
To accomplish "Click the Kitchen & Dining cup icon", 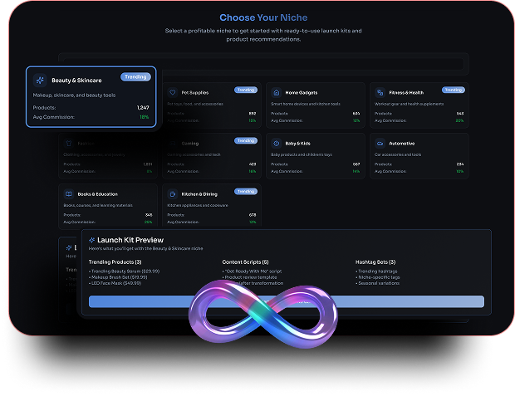I will tap(173, 193).
